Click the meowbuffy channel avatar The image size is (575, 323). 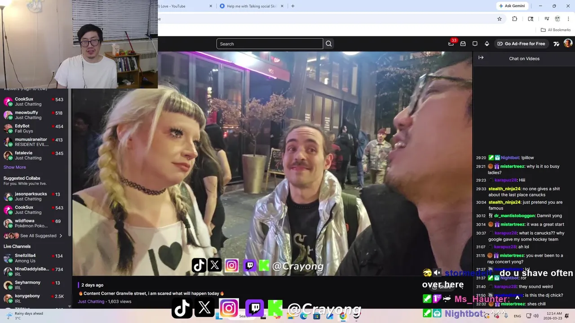pyautogui.click(x=8, y=115)
